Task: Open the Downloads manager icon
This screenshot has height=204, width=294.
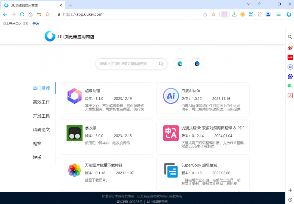Action: click(x=234, y=14)
